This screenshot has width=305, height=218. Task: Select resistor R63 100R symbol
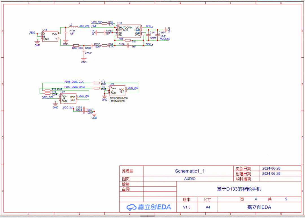coord(76,45)
